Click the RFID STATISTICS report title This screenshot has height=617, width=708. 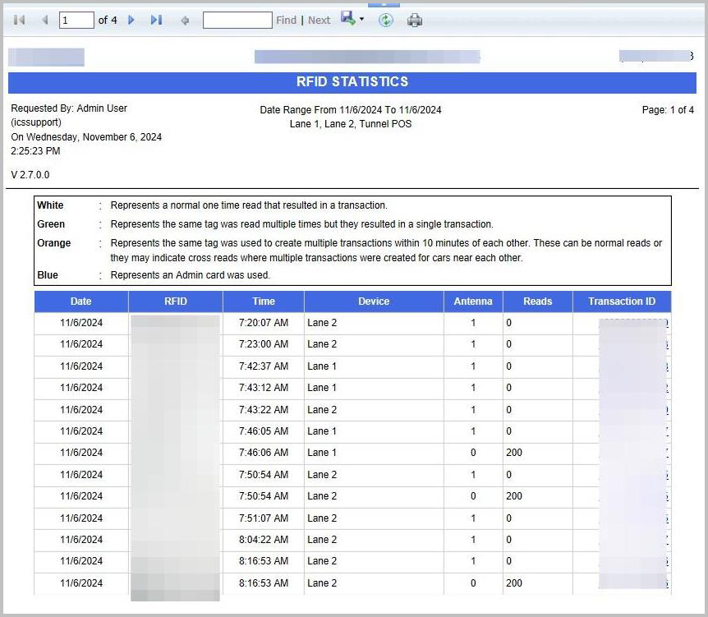(x=352, y=82)
